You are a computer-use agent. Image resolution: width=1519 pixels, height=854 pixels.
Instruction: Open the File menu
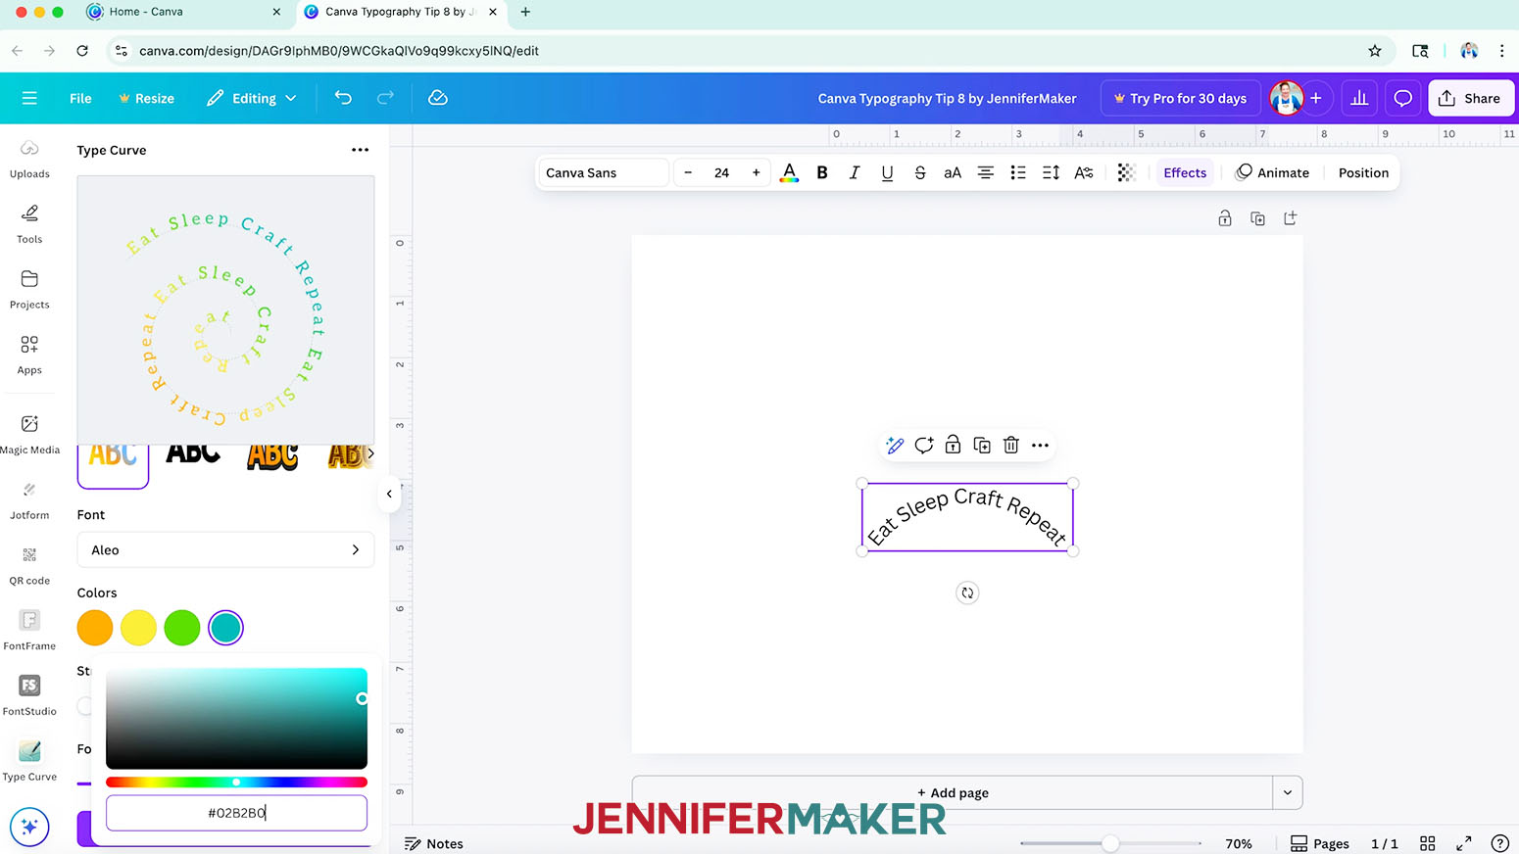(x=80, y=98)
